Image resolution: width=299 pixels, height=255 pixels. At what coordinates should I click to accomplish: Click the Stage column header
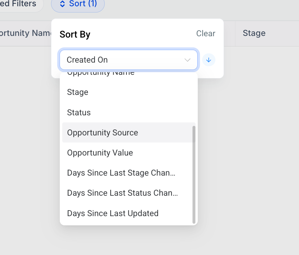click(254, 33)
